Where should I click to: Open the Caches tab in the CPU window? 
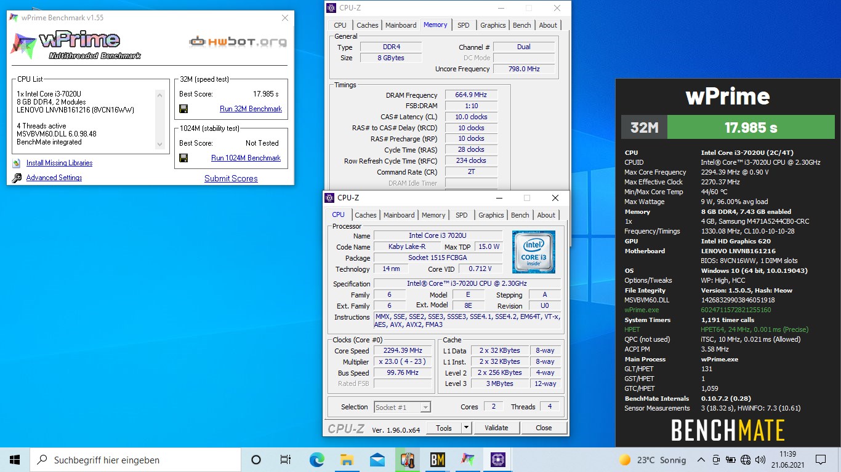pyautogui.click(x=365, y=215)
